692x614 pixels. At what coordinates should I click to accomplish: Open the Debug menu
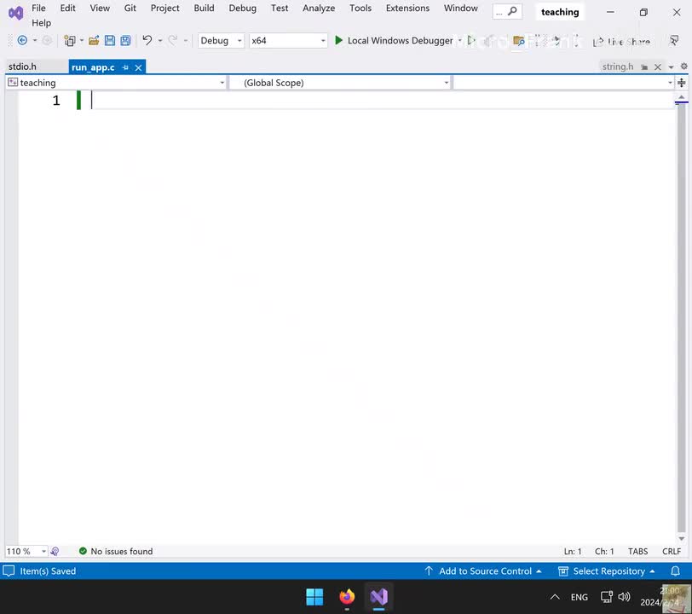(x=242, y=8)
